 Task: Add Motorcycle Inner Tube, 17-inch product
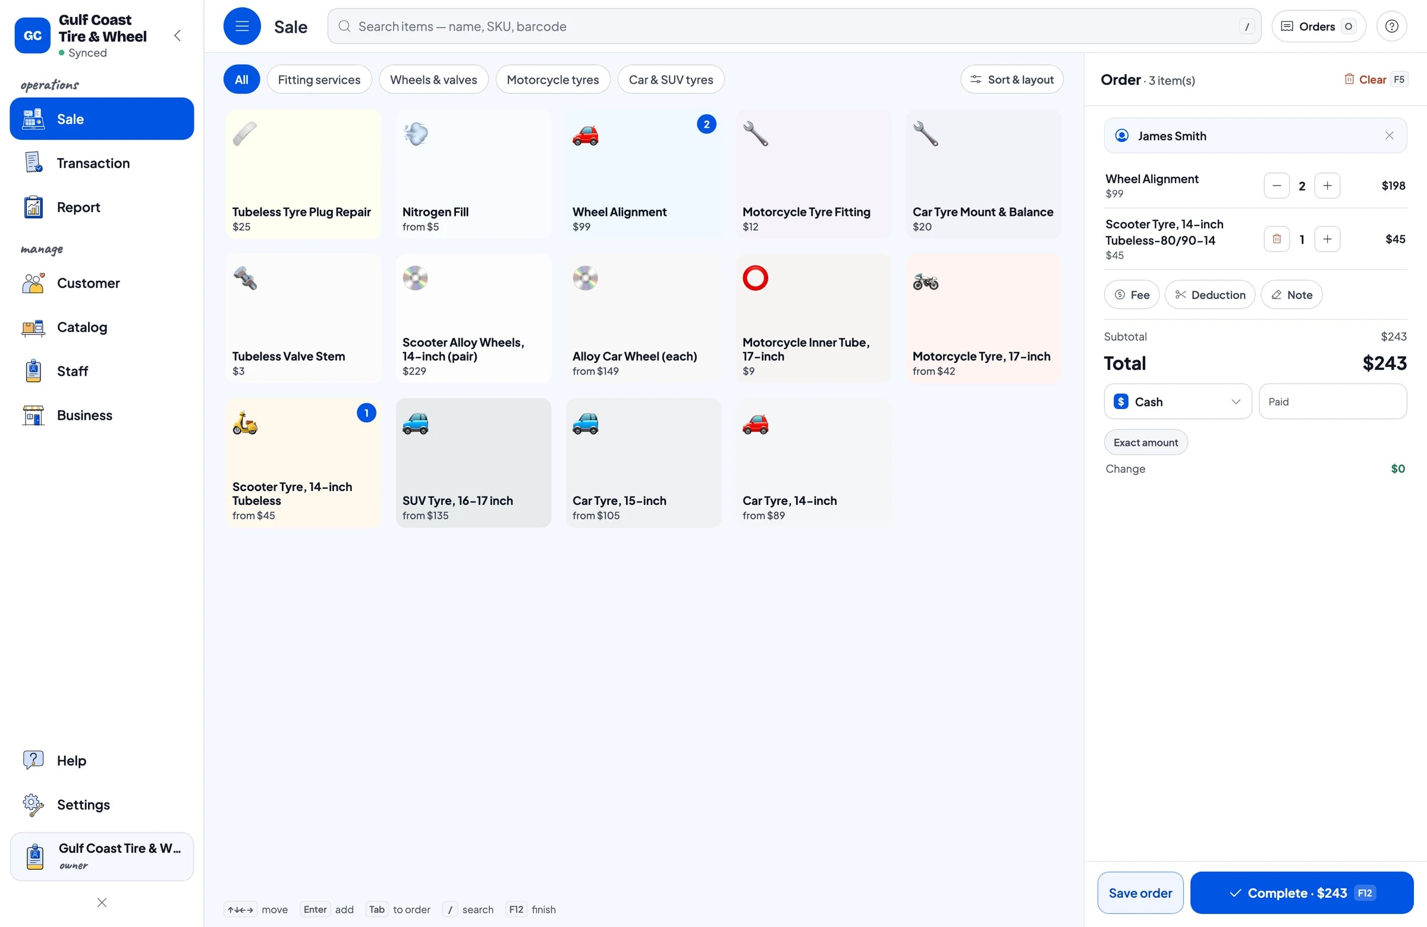[813, 318]
